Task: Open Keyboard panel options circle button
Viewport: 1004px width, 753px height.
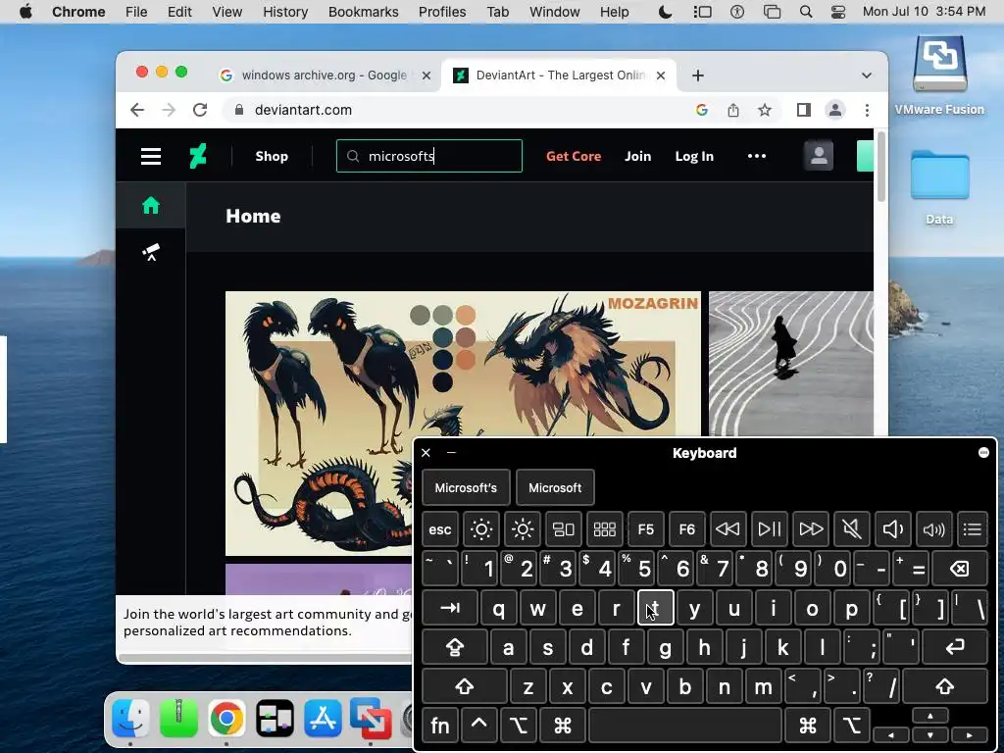Action: coord(983,453)
